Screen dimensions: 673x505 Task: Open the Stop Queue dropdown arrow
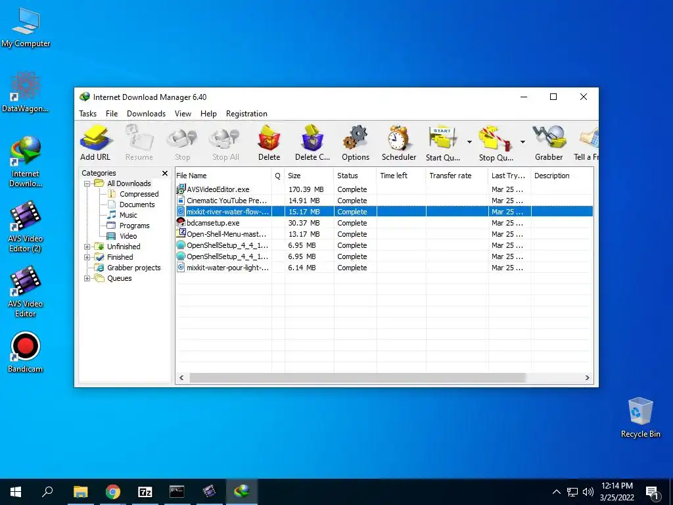522,142
